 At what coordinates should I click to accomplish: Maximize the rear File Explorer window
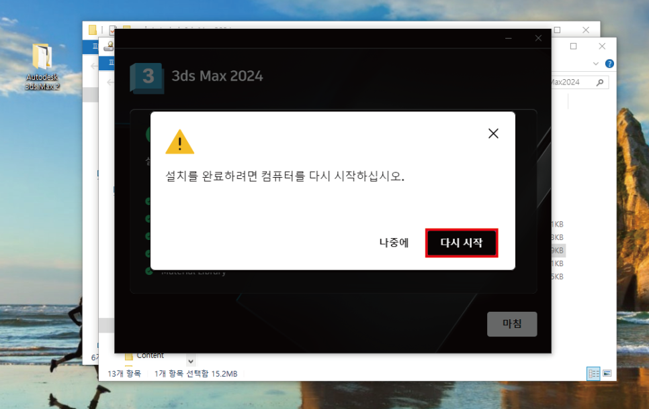tap(557, 30)
